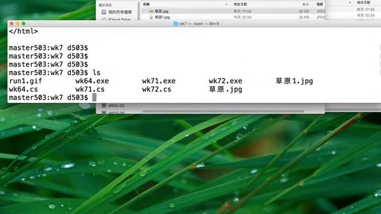
Task: Click 草原.jpg in terminal ls output
Action: 226,90
